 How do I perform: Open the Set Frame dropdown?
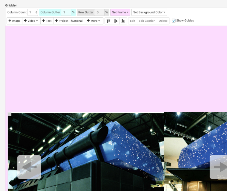[120, 12]
